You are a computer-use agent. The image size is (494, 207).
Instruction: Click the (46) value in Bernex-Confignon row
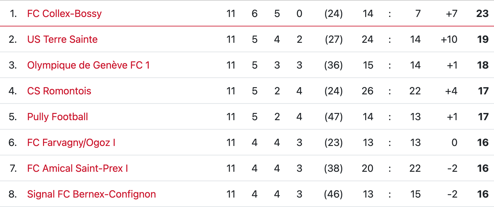click(x=333, y=194)
